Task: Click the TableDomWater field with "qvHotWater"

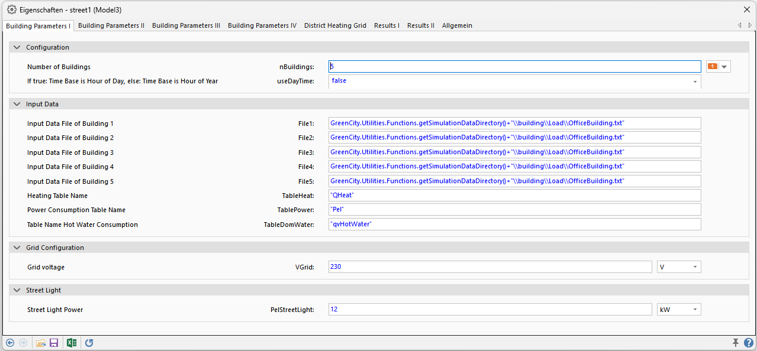Action: pos(515,224)
